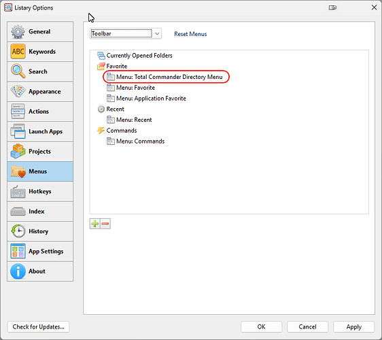Click Check for Updates button
The height and width of the screenshot is (340, 382).
(x=39, y=327)
